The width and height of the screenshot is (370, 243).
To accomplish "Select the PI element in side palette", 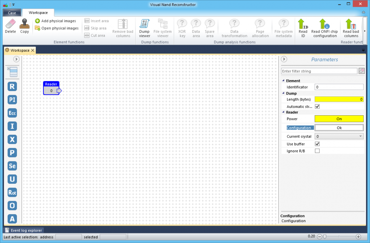I will click(12, 100).
